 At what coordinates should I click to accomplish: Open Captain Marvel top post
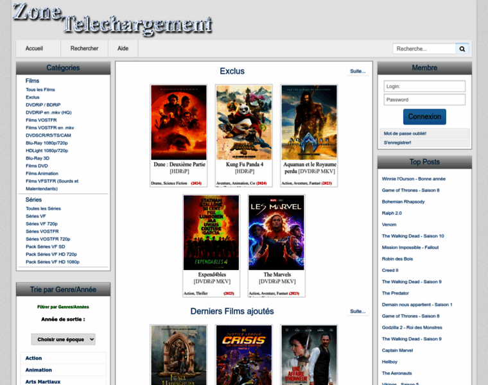(x=397, y=350)
